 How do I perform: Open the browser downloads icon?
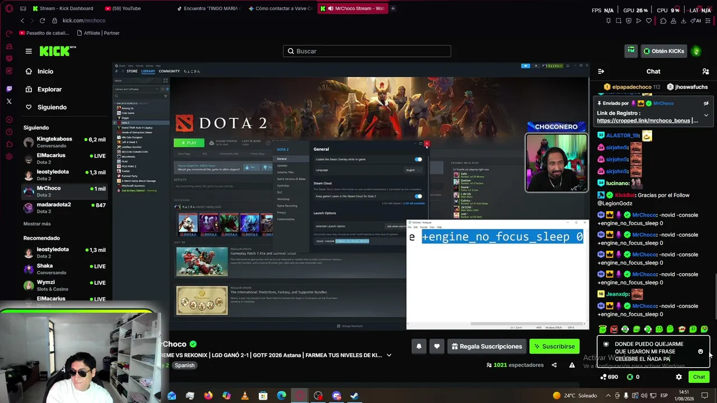[x=683, y=21]
